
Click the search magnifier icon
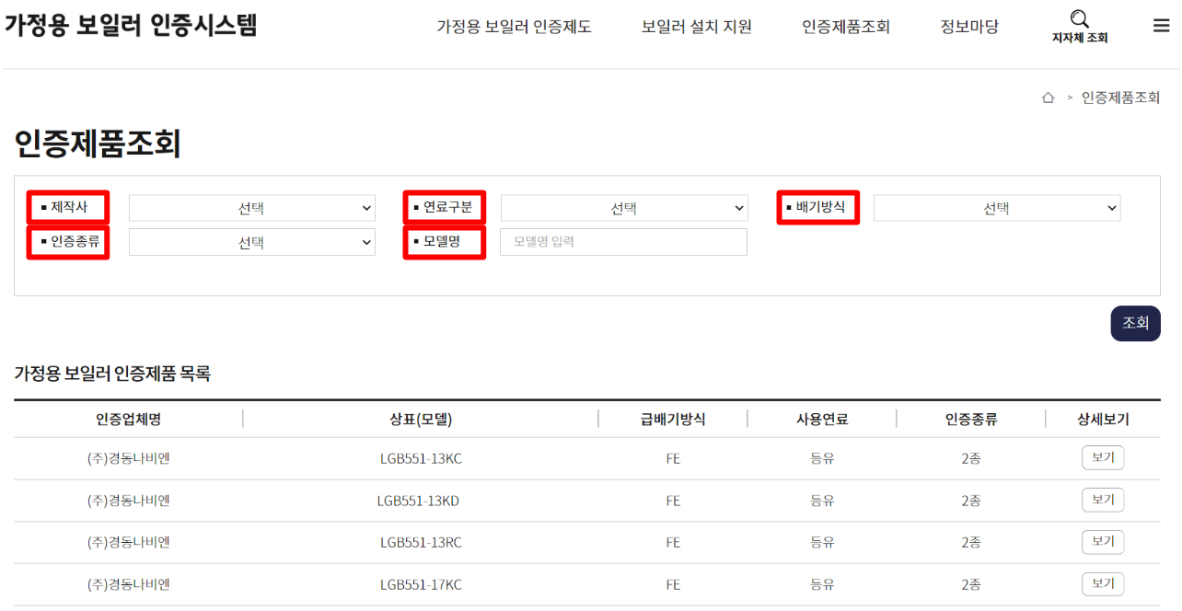tap(1079, 18)
